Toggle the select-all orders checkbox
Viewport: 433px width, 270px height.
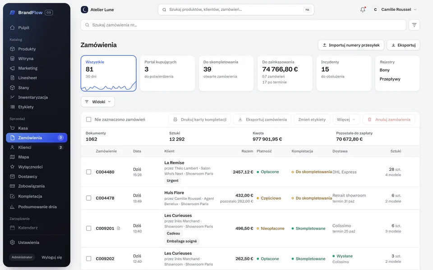click(x=89, y=120)
